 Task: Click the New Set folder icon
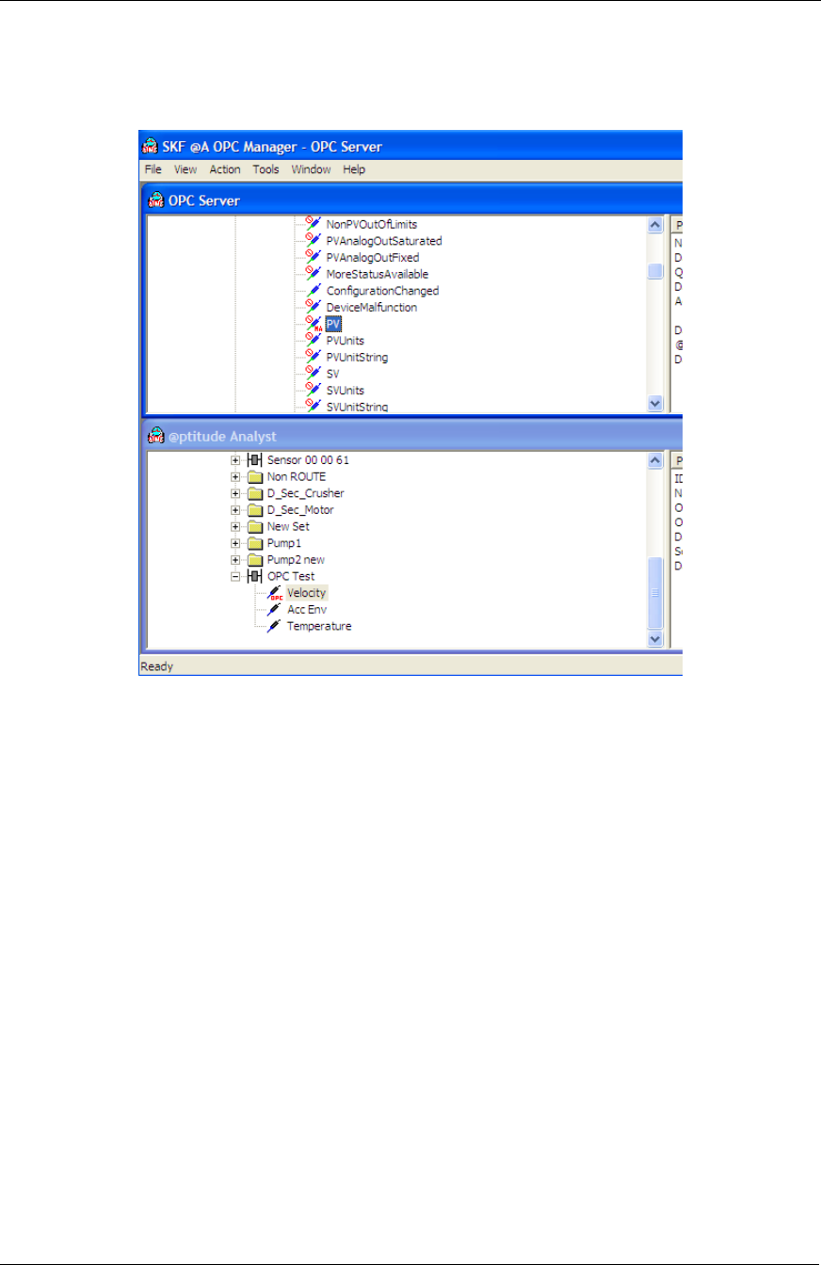[x=254, y=527]
